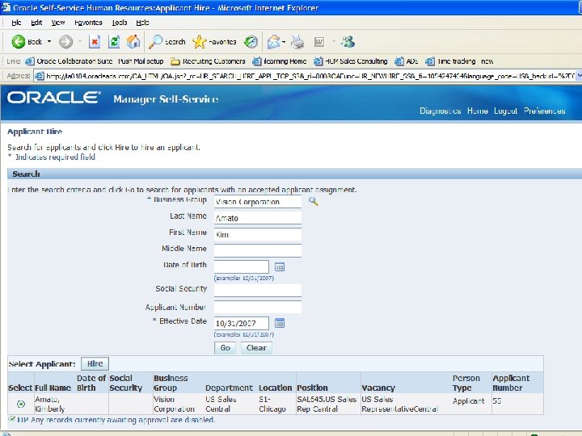Open the Favorites menu

click(x=88, y=23)
